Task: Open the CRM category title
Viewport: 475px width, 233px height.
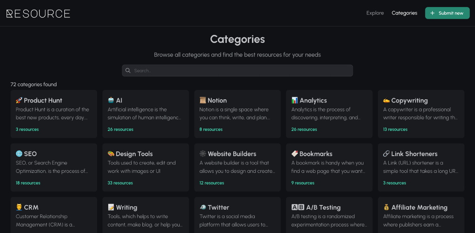Action: click(31, 207)
